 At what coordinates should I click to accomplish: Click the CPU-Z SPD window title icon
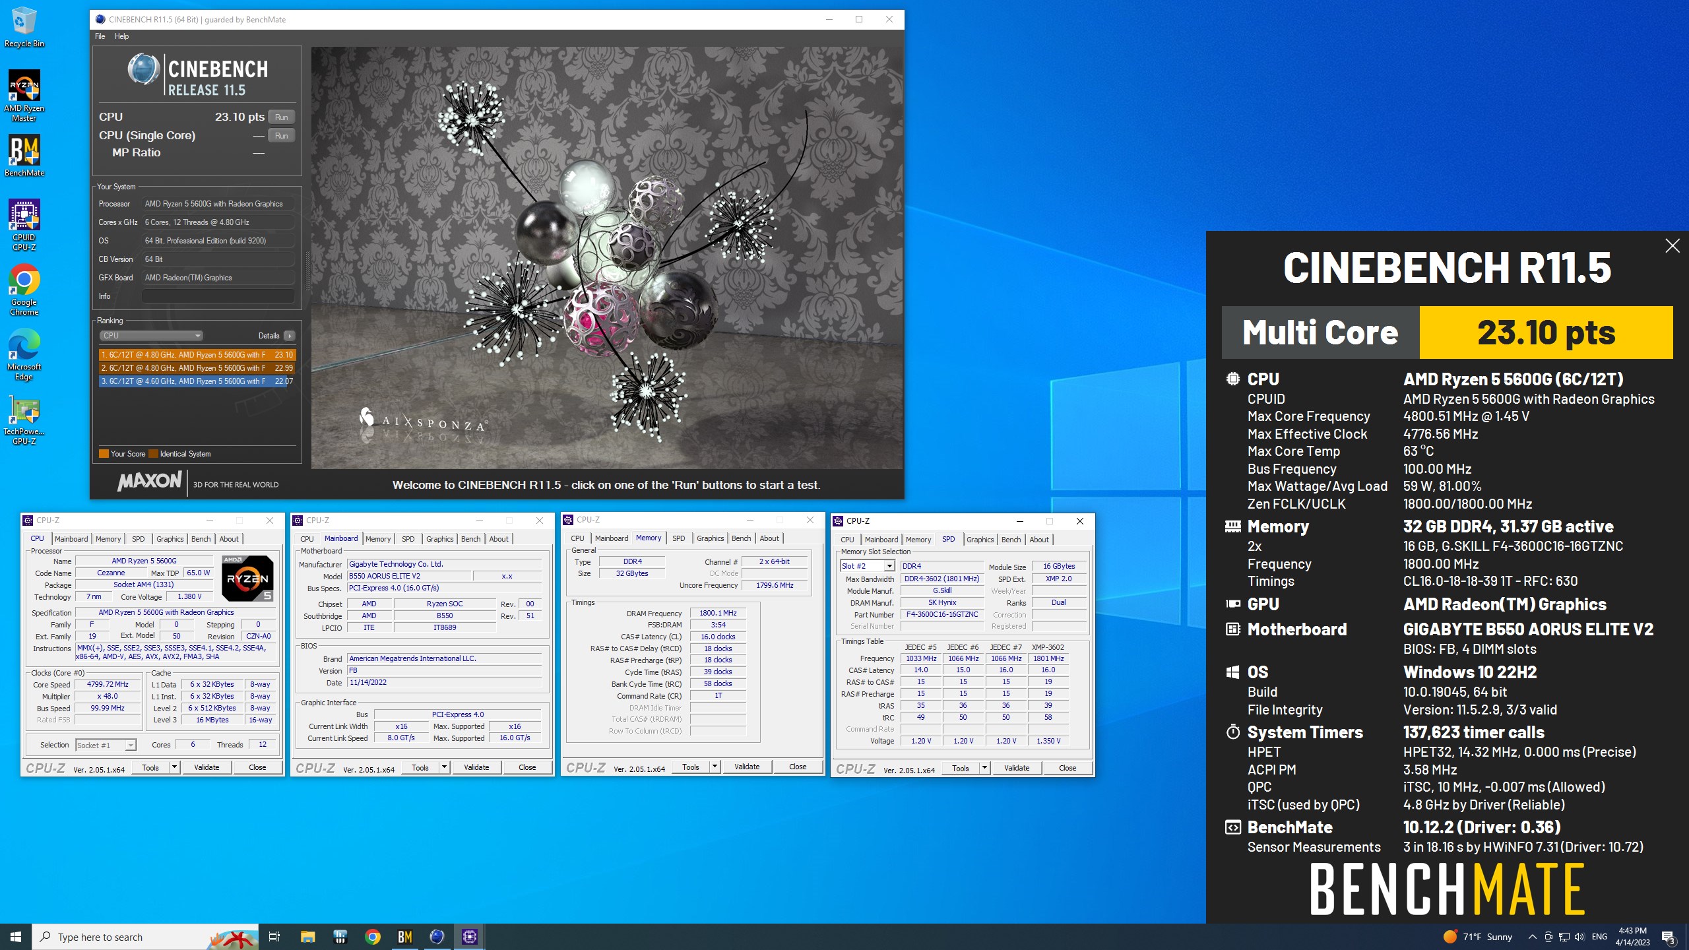tap(839, 521)
